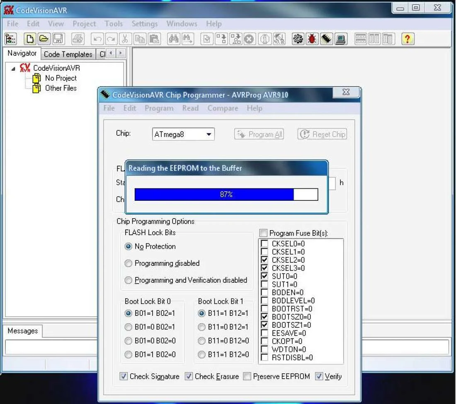Switch to Code Templates tab

[68, 54]
